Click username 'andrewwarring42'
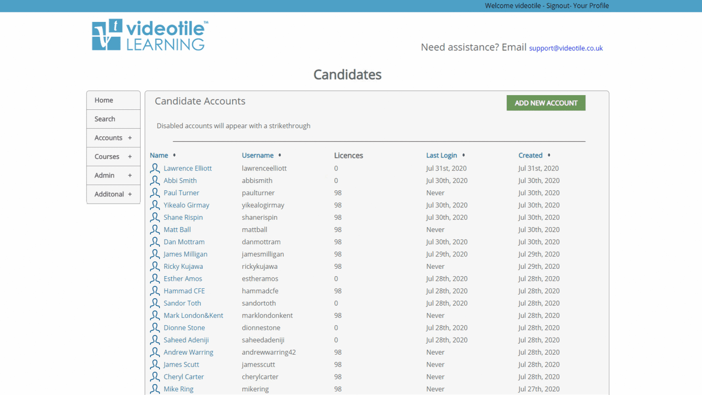The width and height of the screenshot is (702, 395). 269,352
